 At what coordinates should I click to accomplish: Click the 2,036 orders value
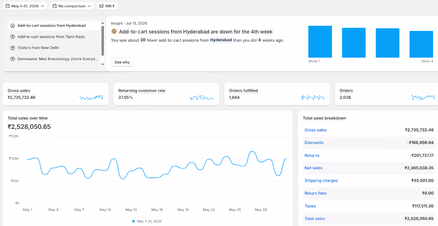[345, 98]
